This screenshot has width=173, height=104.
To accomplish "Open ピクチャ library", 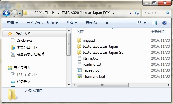I will pos(23,82).
